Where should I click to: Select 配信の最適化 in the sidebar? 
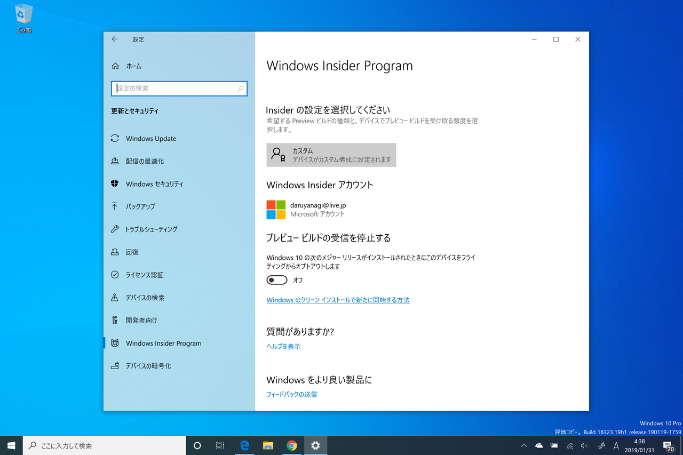(x=148, y=161)
